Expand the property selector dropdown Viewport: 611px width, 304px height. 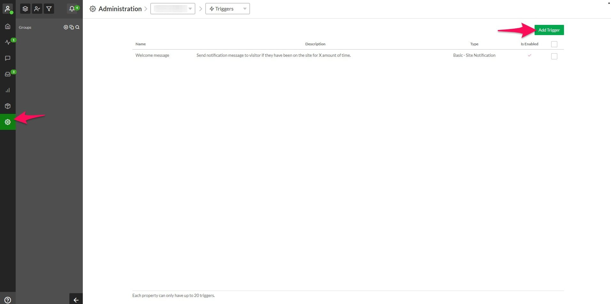click(x=173, y=9)
